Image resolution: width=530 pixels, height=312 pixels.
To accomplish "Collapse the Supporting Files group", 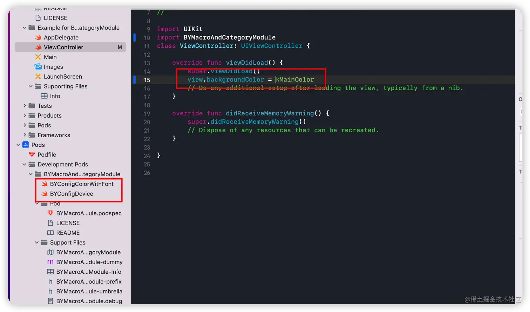I will [x=30, y=86].
